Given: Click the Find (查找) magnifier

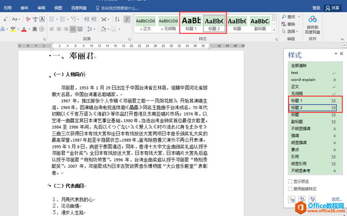Looking at the screenshot, I should [x=284, y=17].
